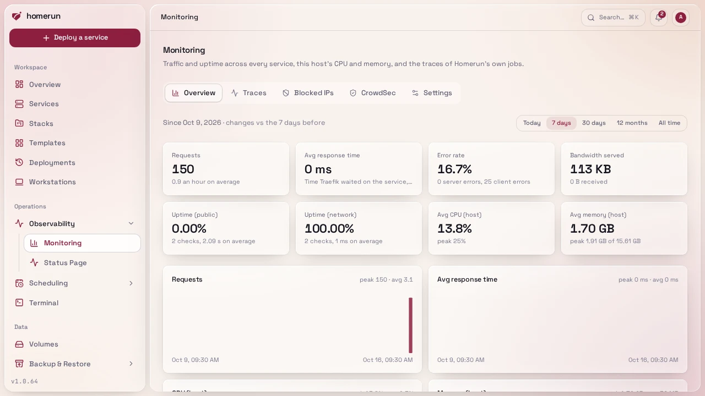Select the All time range
This screenshot has height=396, width=705.
pyautogui.click(x=669, y=123)
